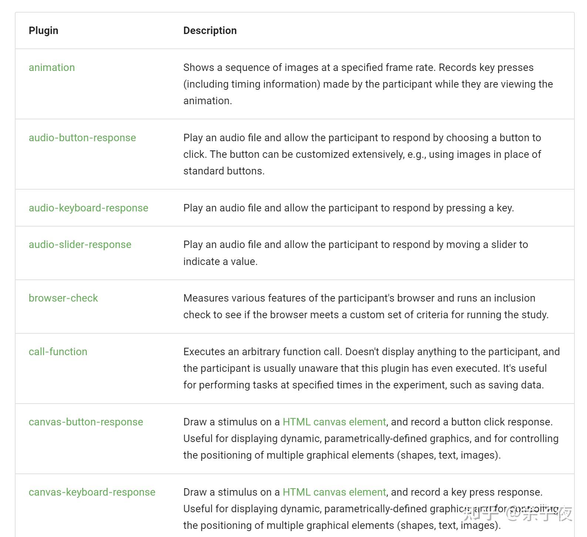Open the browser-check plugin documentation

coord(63,298)
